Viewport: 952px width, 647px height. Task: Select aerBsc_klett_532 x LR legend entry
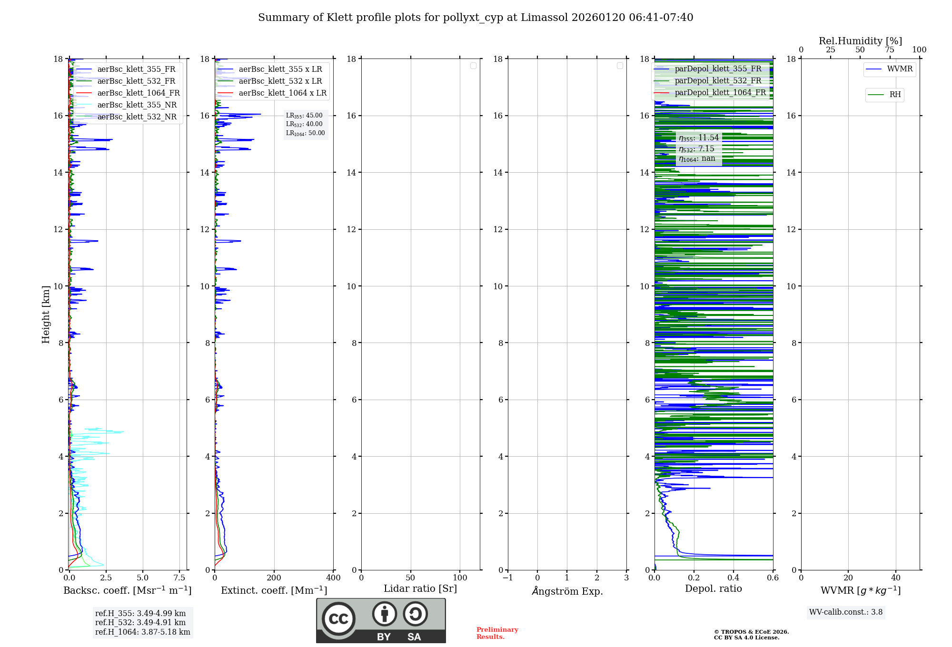280,81
